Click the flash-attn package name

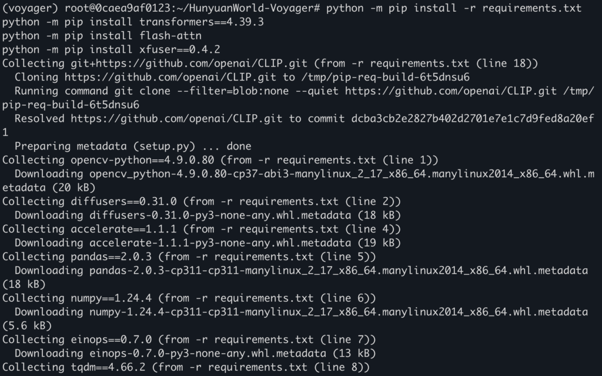pyautogui.click(x=170, y=36)
